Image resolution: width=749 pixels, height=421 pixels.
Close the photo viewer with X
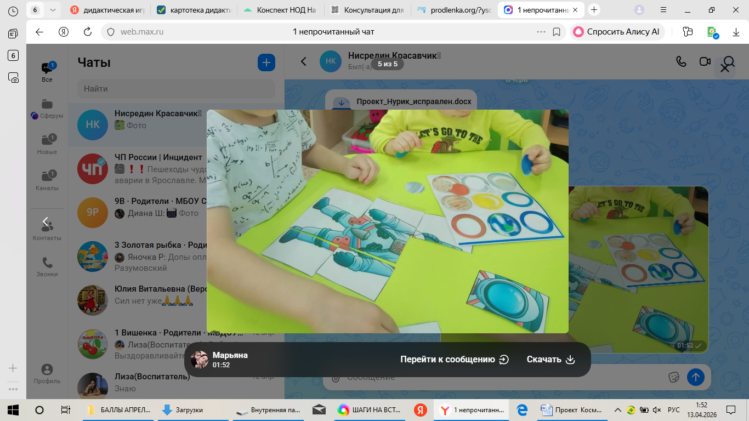pyautogui.click(x=725, y=68)
